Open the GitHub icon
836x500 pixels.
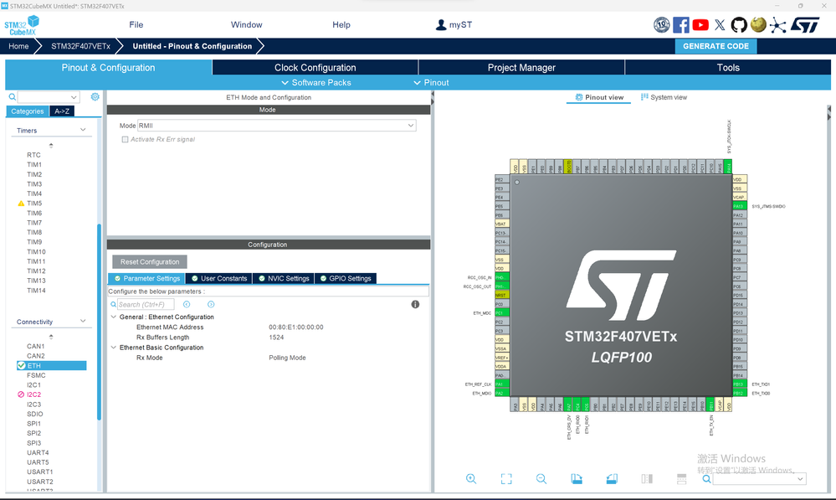click(739, 24)
